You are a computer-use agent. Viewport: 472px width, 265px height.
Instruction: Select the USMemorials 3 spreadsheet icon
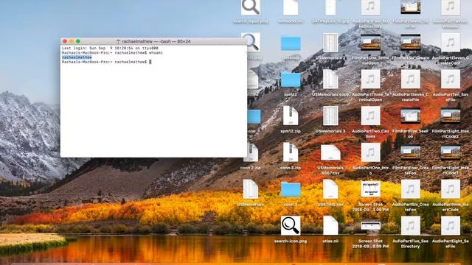point(330,116)
